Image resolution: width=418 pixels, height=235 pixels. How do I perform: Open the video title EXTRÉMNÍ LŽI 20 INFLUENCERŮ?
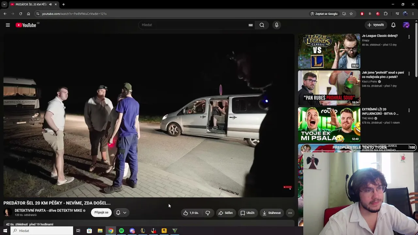coord(380,111)
